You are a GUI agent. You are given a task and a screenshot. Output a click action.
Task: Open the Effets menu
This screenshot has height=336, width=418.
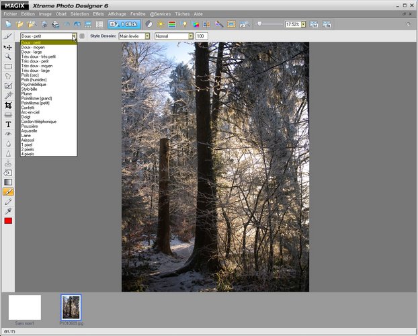(x=98, y=13)
